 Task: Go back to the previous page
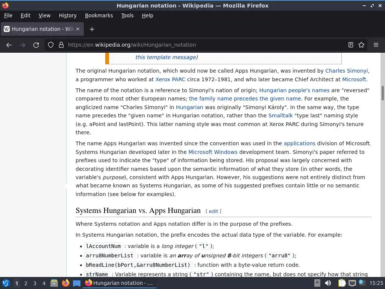(9, 45)
